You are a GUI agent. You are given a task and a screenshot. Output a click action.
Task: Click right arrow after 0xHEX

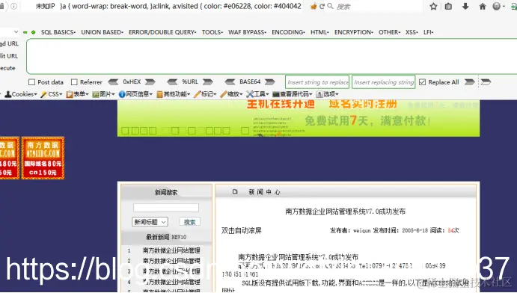point(150,81)
